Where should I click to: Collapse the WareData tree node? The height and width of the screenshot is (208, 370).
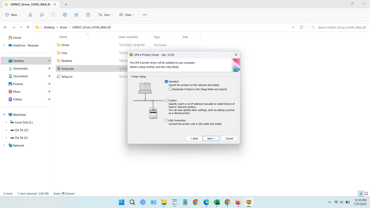click(x=4, y=115)
